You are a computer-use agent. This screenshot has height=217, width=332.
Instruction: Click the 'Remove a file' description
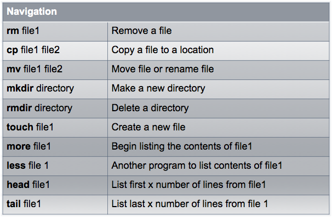(x=142, y=31)
